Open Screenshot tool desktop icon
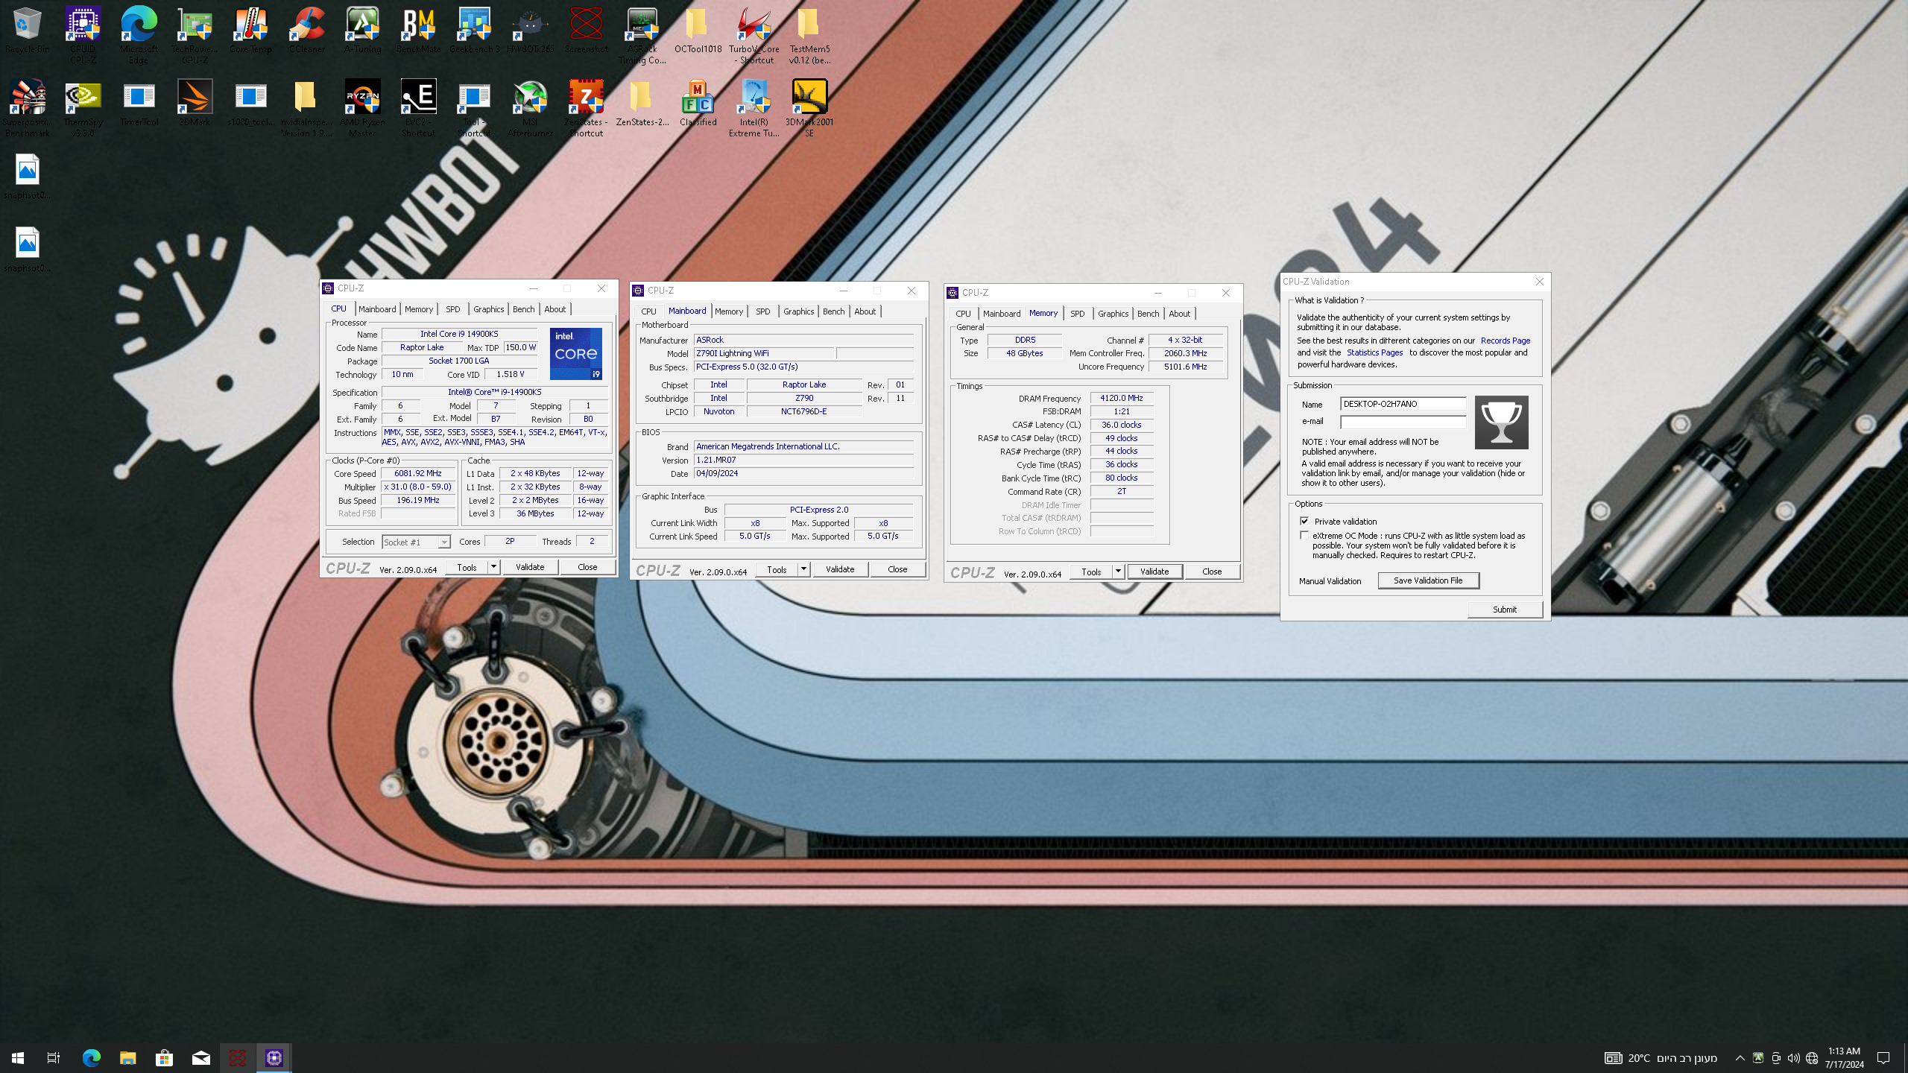Screen dimensions: 1908x1073 tap(586, 30)
